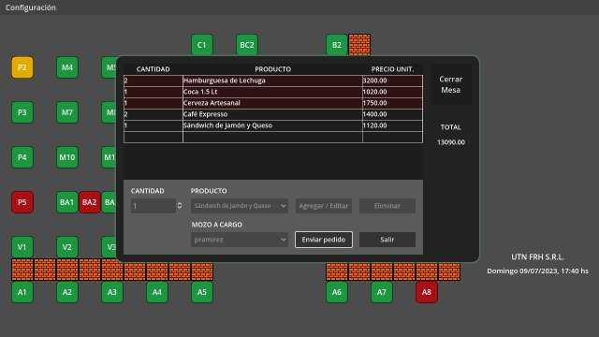Select the Sándwich de Jamón y Queso row
This screenshot has height=337, width=599.
[273, 125]
